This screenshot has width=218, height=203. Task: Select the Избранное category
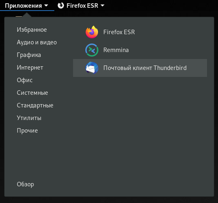click(x=32, y=30)
